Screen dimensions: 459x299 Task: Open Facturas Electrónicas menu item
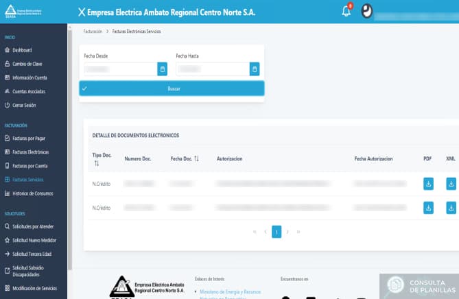[27, 152]
